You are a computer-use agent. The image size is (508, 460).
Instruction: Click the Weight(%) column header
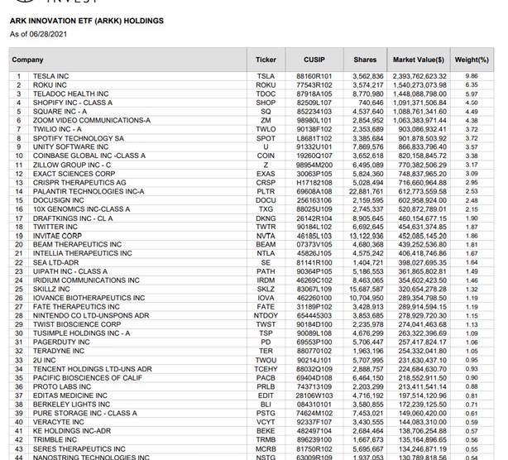click(472, 60)
